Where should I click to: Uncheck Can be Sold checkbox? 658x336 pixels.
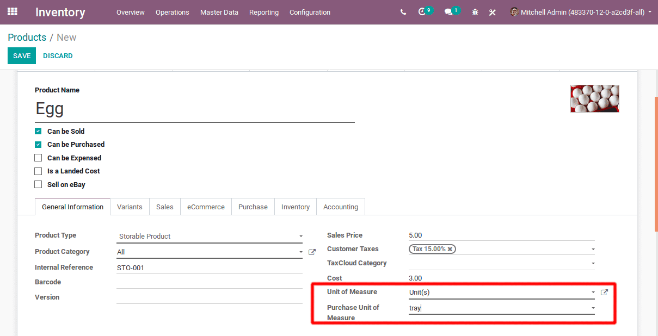tap(38, 131)
